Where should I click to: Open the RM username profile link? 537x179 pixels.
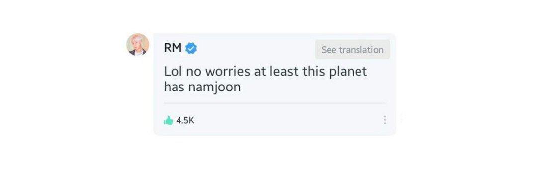(173, 48)
